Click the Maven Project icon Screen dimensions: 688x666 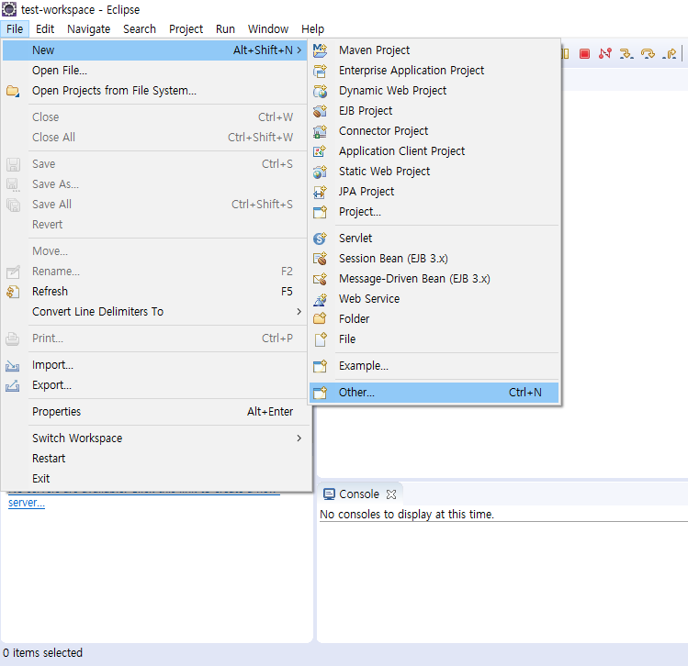(x=320, y=50)
